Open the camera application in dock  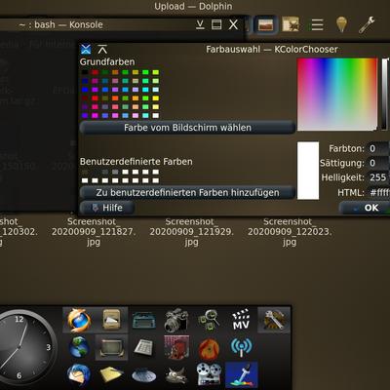(176, 321)
